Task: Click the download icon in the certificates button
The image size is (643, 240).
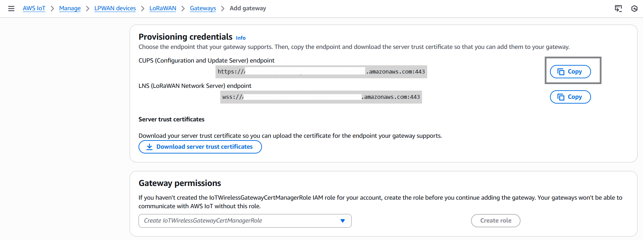Action: tap(149, 147)
